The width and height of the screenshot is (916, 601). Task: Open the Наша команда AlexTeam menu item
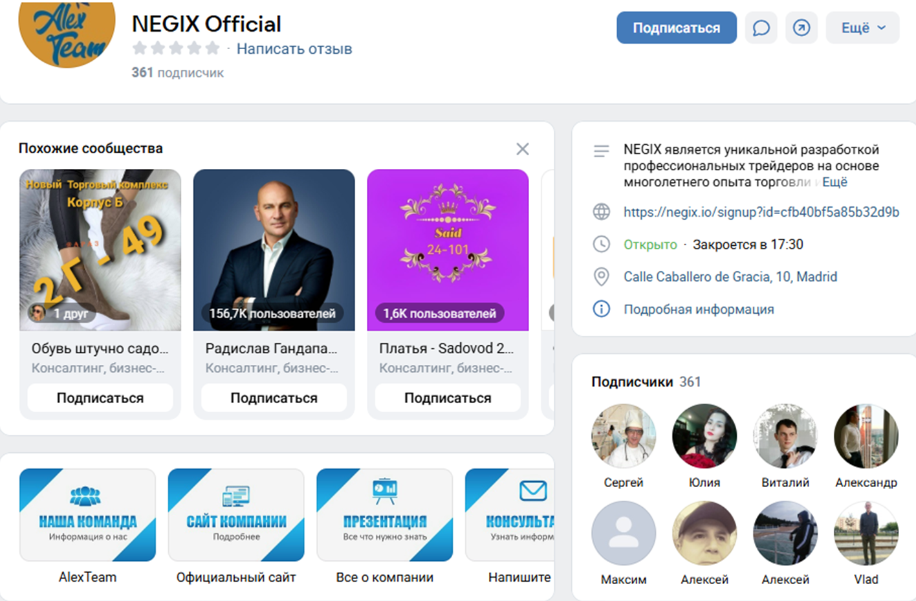click(x=87, y=515)
